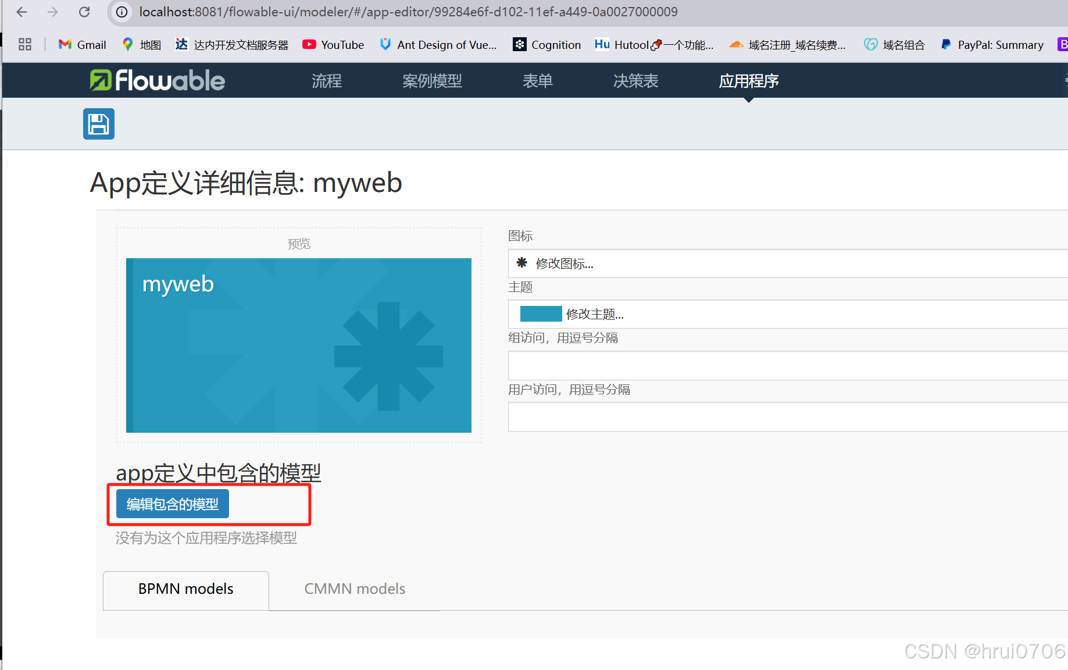This screenshot has height=670, width=1068.
Task: Click the browser refresh icon
Action: point(83,12)
